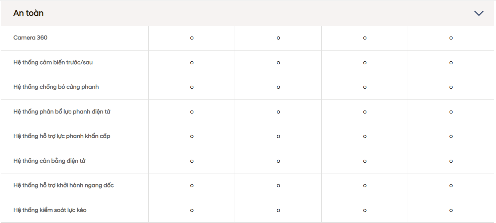The height and width of the screenshot is (223, 496).
Task: Click Hệ thống cân bằng điện tử label
Action: [49, 161]
